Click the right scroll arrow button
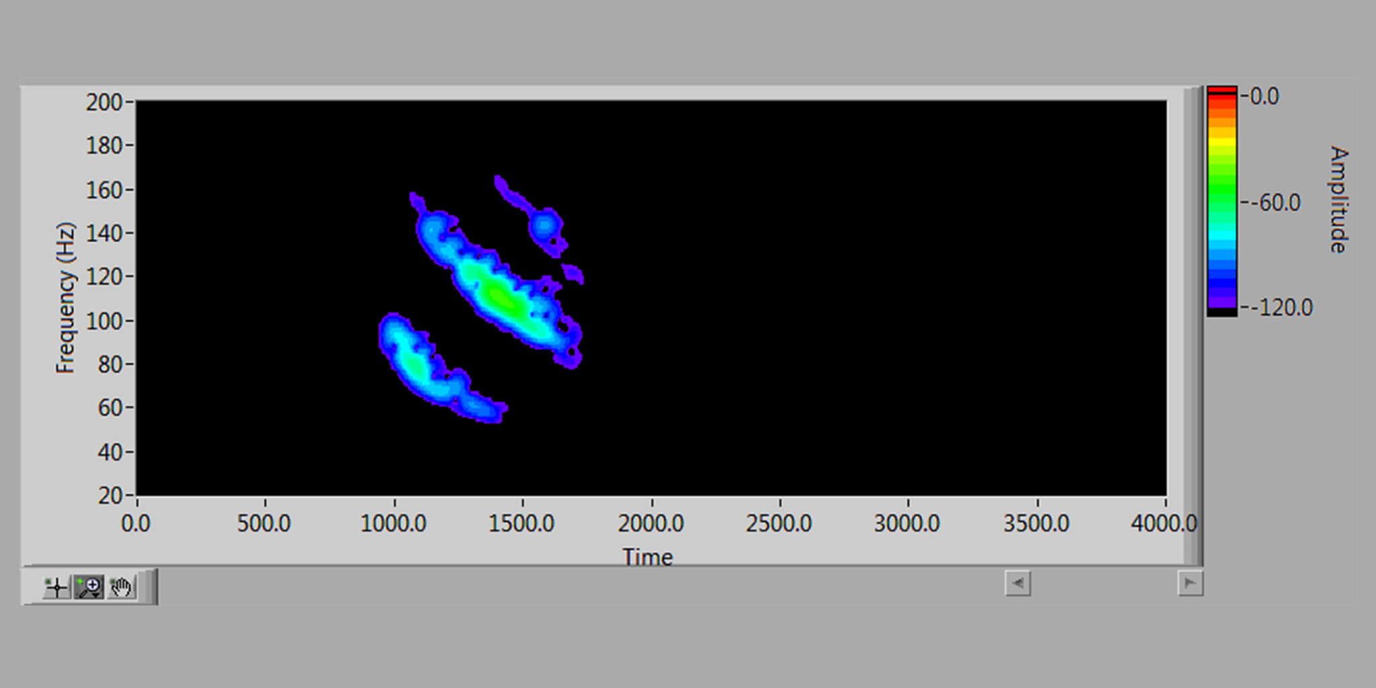Screen dimensions: 1376x688 pyautogui.click(x=1190, y=583)
